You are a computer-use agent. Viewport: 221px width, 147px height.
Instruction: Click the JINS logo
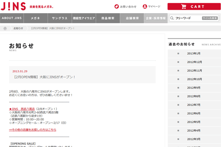pos(13,6)
